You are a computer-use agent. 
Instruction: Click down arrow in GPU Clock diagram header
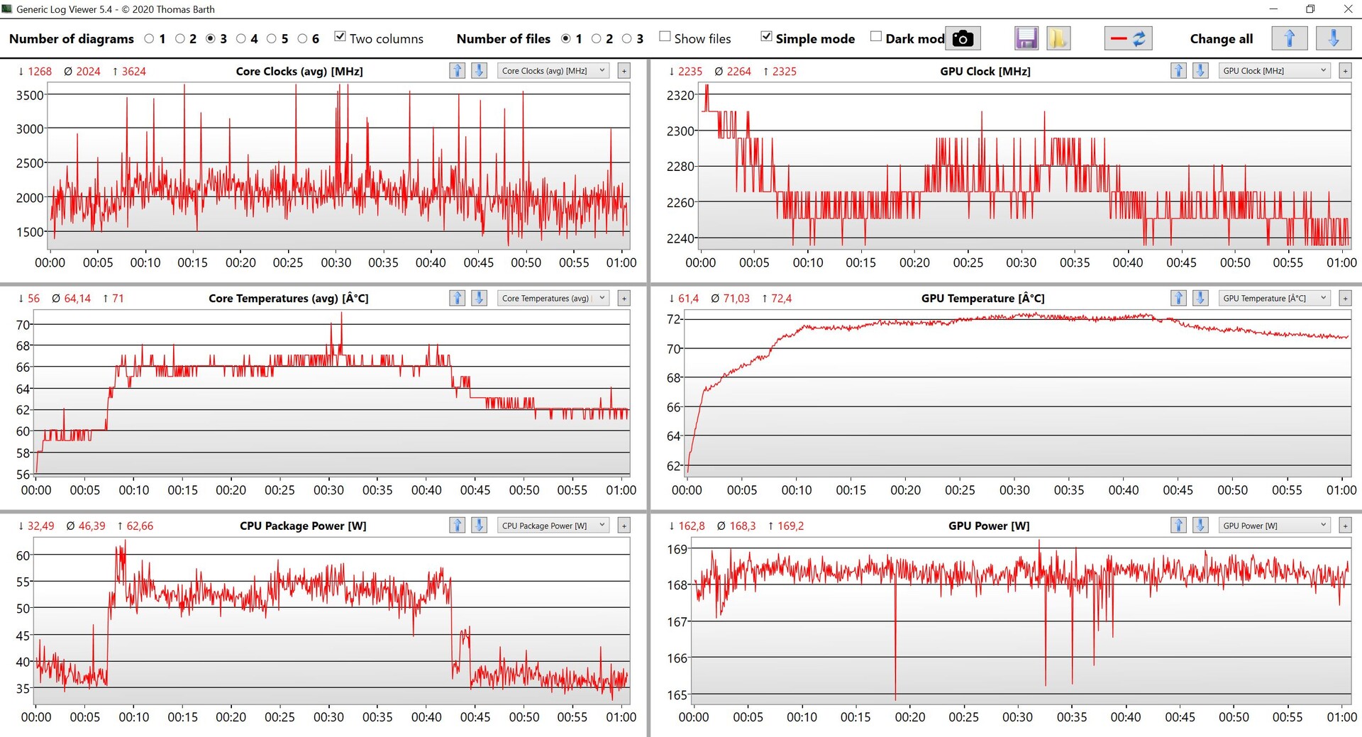click(1200, 71)
